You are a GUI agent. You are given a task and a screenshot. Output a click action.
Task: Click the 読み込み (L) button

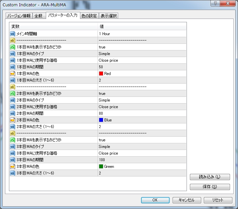pos(210,177)
